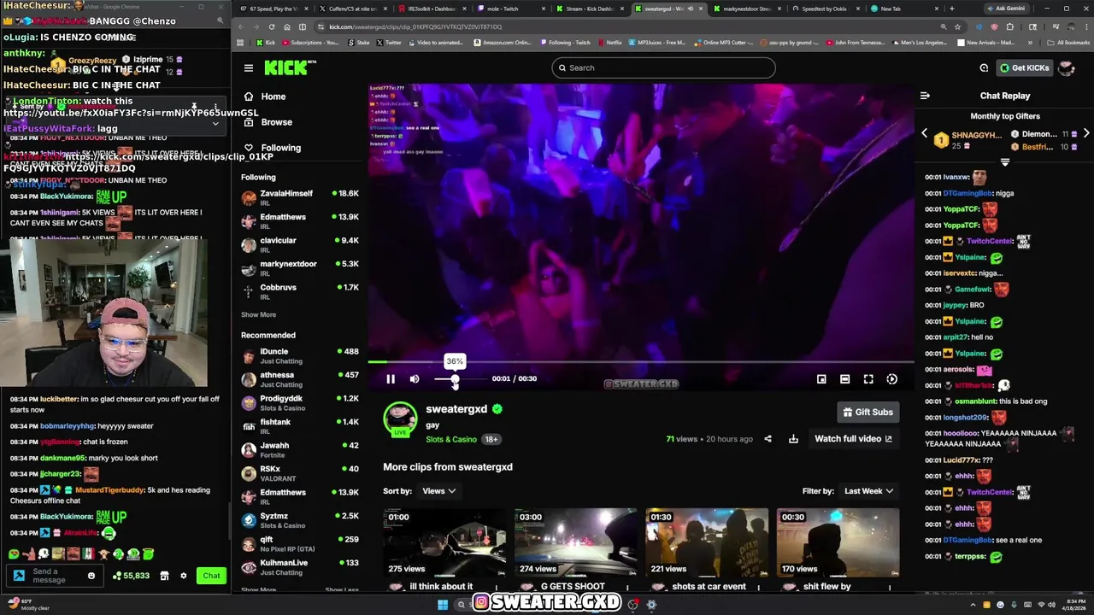The height and width of the screenshot is (615, 1094).
Task: Click the sweatergxd LIVE avatar
Action: click(x=400, y=419)
